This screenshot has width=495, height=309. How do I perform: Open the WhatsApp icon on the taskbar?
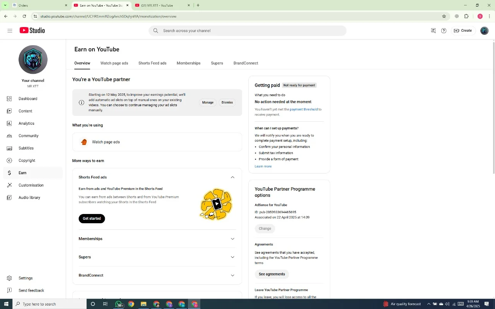click(x=119, y=304)
